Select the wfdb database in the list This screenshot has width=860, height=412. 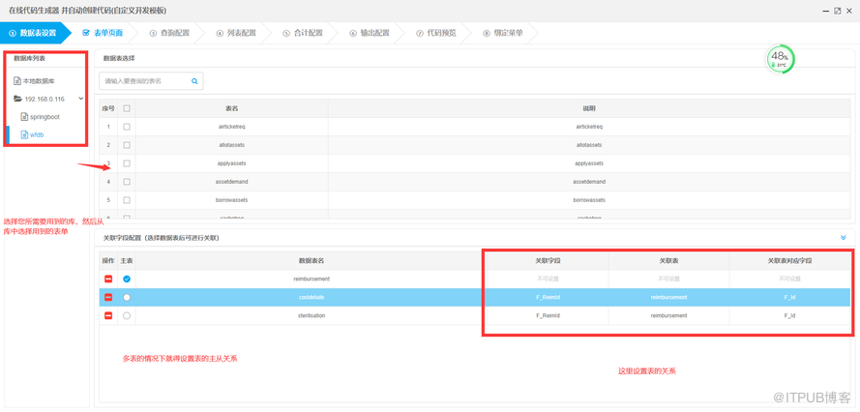pyautogui.click(x=37, y=135)
